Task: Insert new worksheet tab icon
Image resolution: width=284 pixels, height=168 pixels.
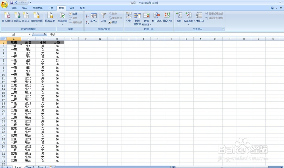Action: point(51,167)
